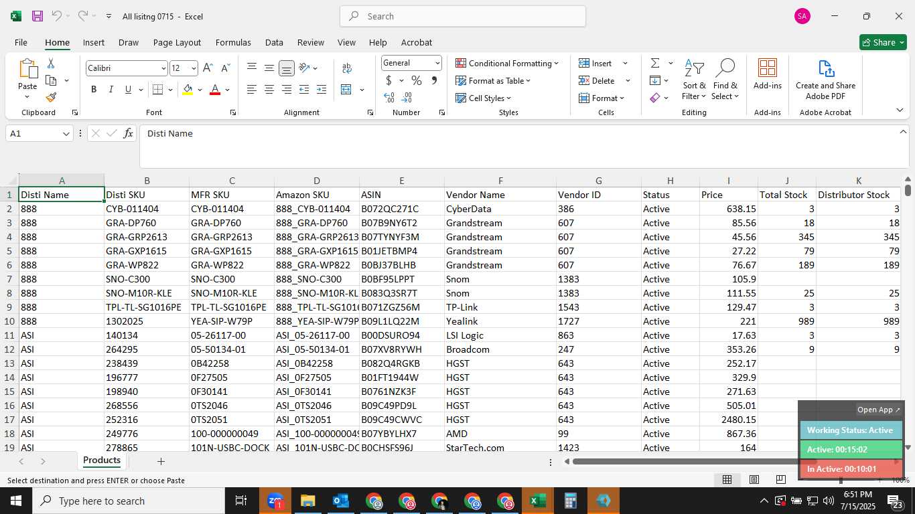The image size is (915, 514).
Task: Click the Cut scissors icon
Action: [51, 64]
